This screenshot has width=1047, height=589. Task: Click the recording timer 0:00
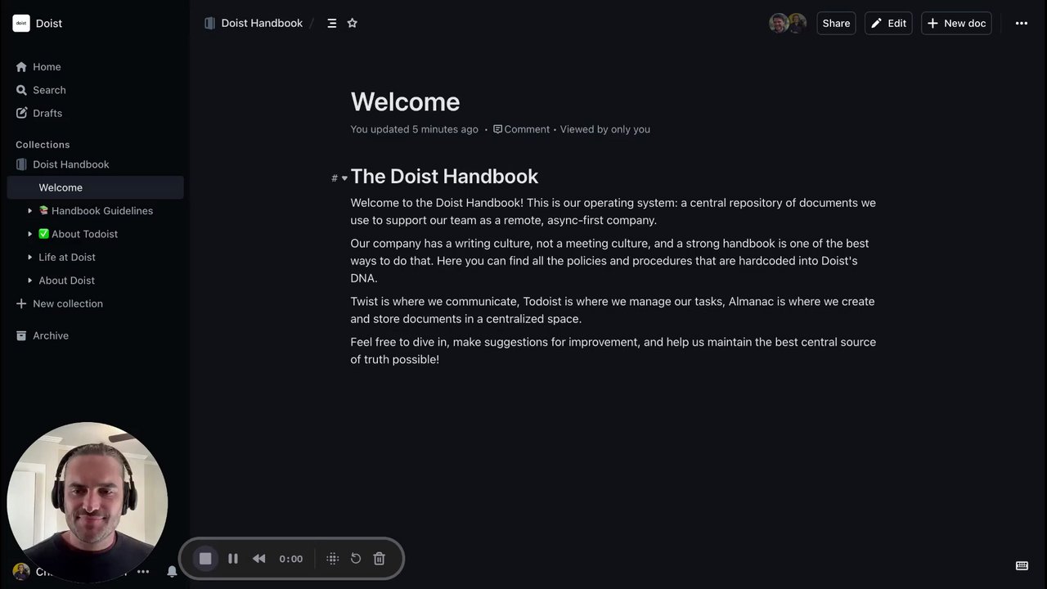(x=290, y=559)
